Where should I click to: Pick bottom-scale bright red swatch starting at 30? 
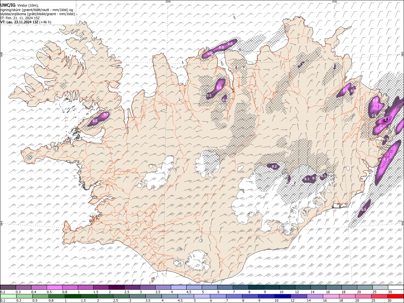point(395,296)
